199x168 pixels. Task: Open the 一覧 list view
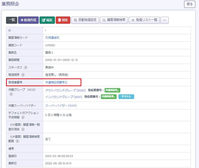coord(12,20)
